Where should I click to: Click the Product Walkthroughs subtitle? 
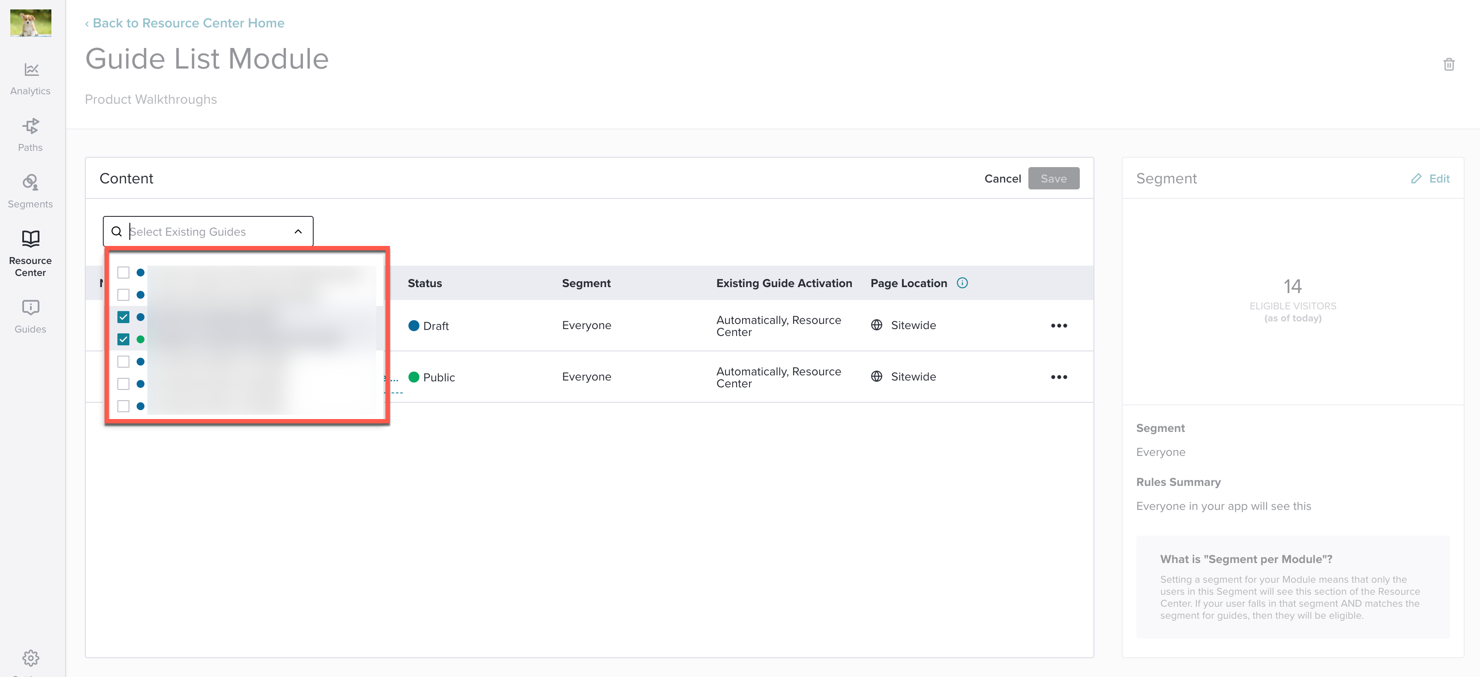150,99
